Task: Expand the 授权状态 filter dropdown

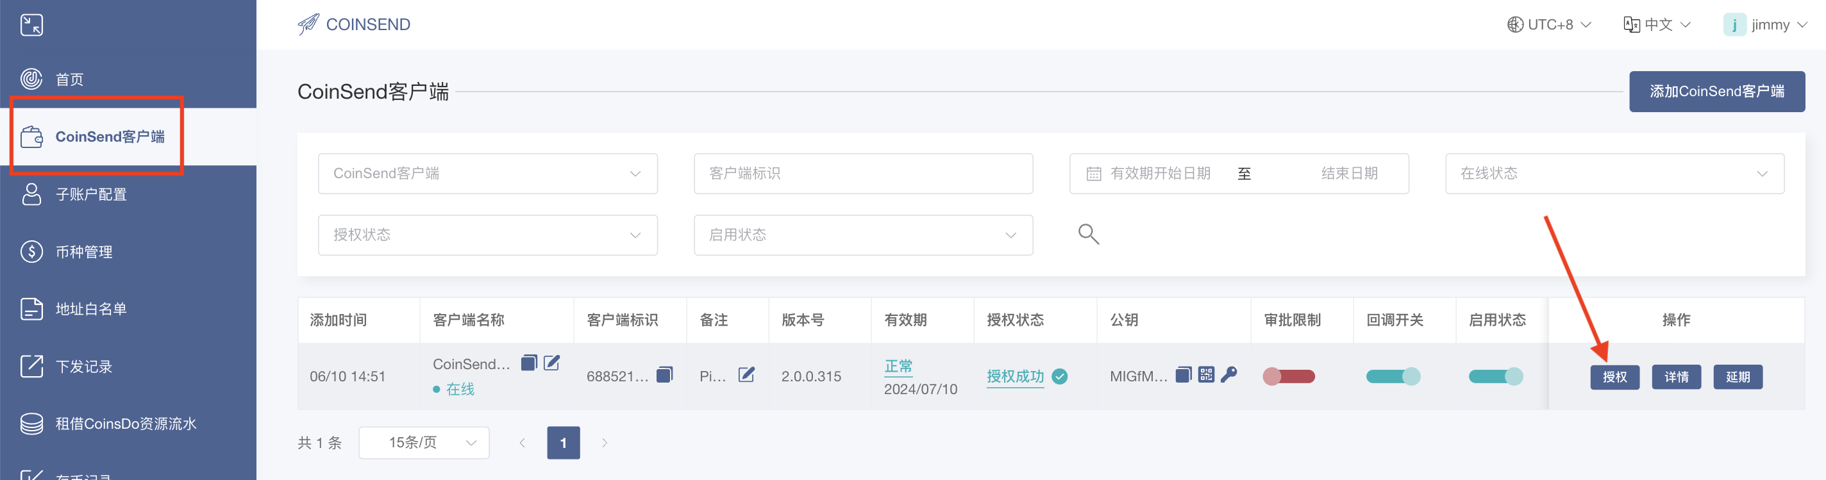Action: (x=487, y=235)
